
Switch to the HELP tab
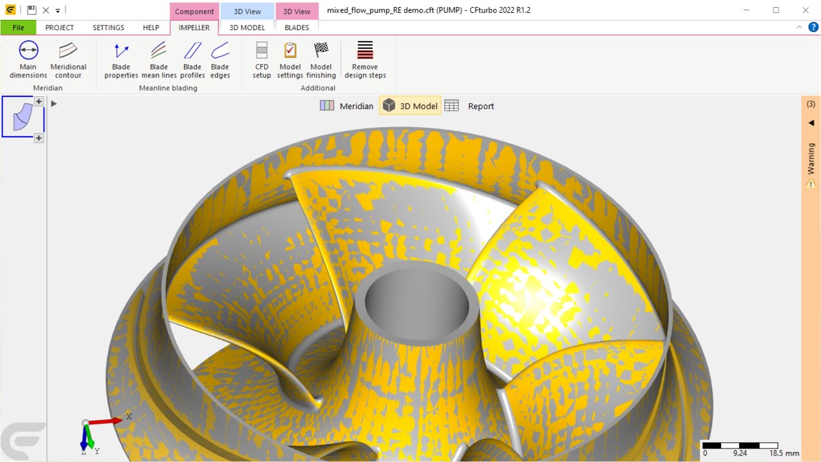[x=151, y=28]
